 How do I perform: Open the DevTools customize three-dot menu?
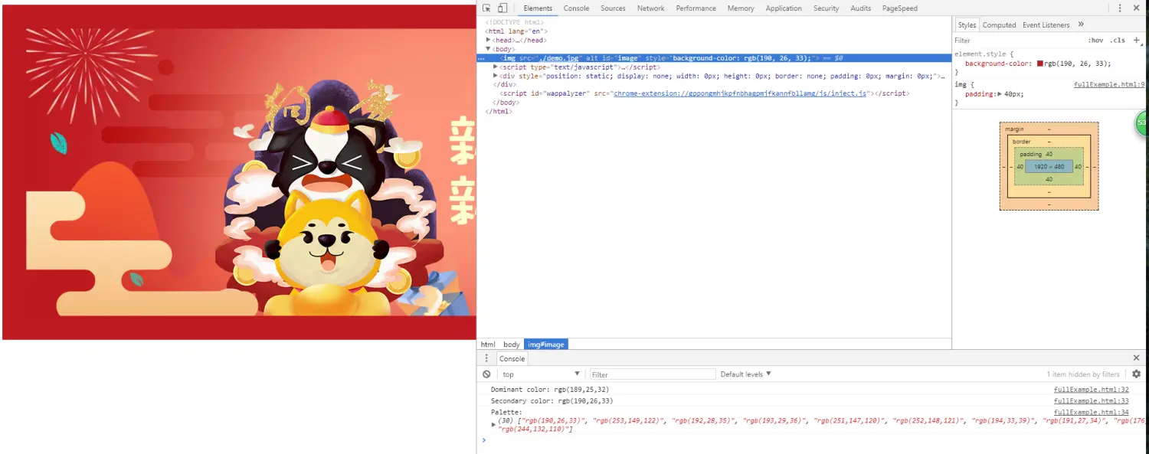(x=1120, y=8)
